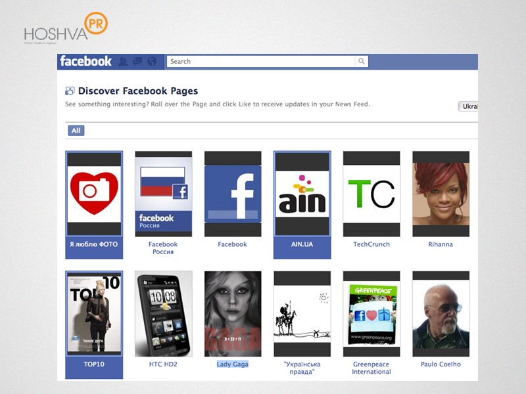Click the Paulo Coelho text link
The image size is (526, 394).
441,364
